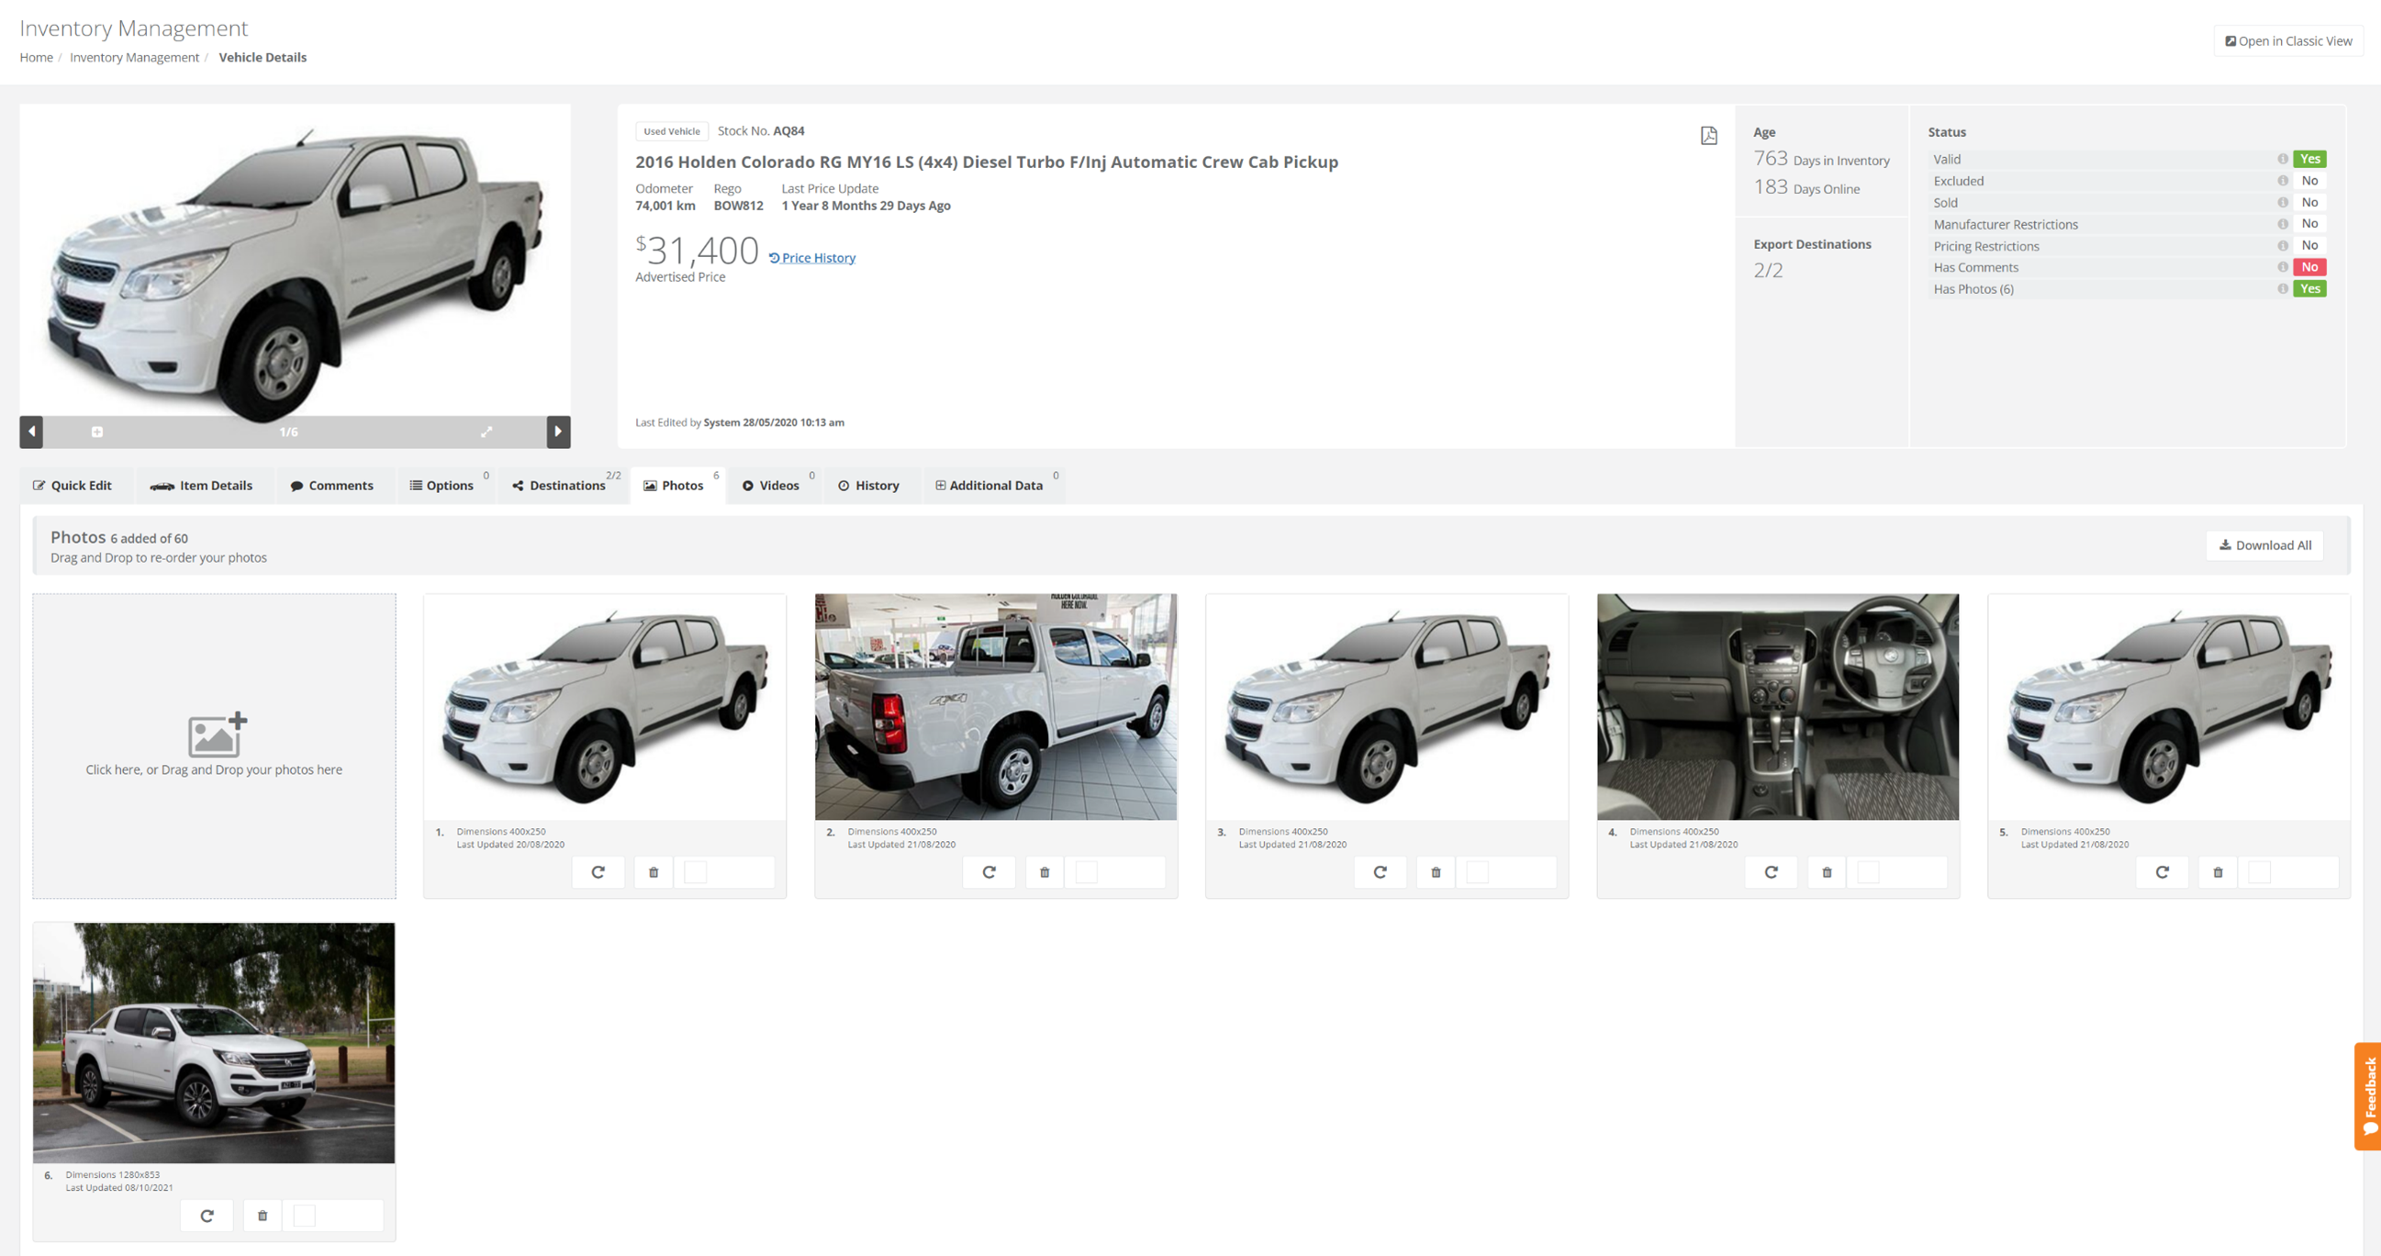This screenshot has width=2381, height=1256.
Task: Rotate photo 2
Action: (989, 871)
